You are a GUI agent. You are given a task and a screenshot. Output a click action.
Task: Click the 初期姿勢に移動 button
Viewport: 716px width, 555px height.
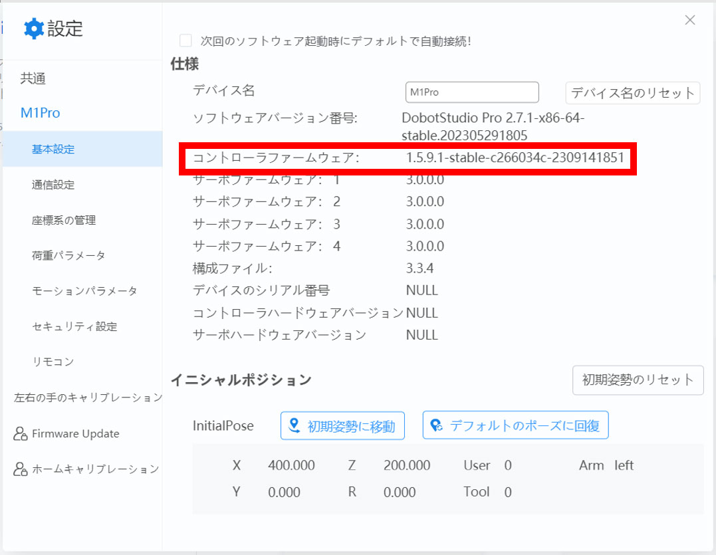click(342, 425)
